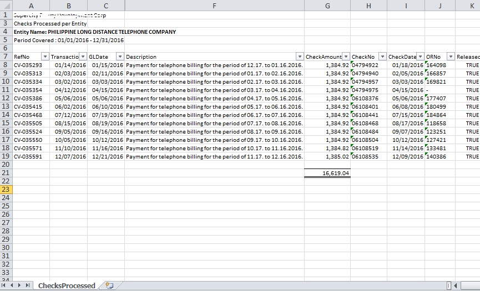Viewport: 480px width, 291px height.
Task: Select column I header
Action: click(x=406, y=6)
